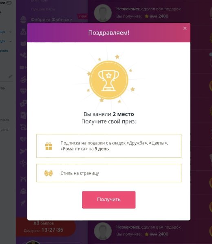
Task: Click the star icon next to 2400 at the top
Action: click(146, 16)
